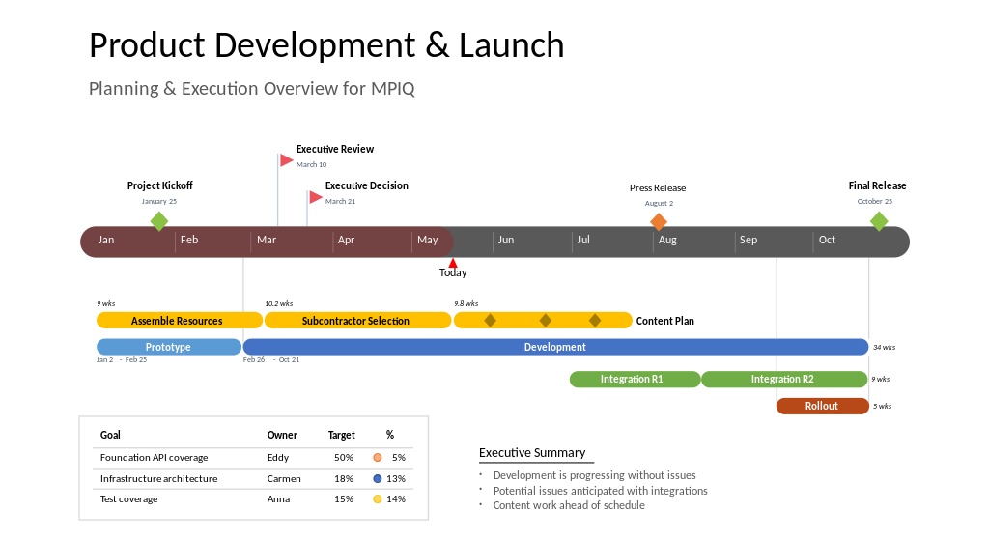
Task: Click the March 10 date text
Action: [x=312, y=164]
